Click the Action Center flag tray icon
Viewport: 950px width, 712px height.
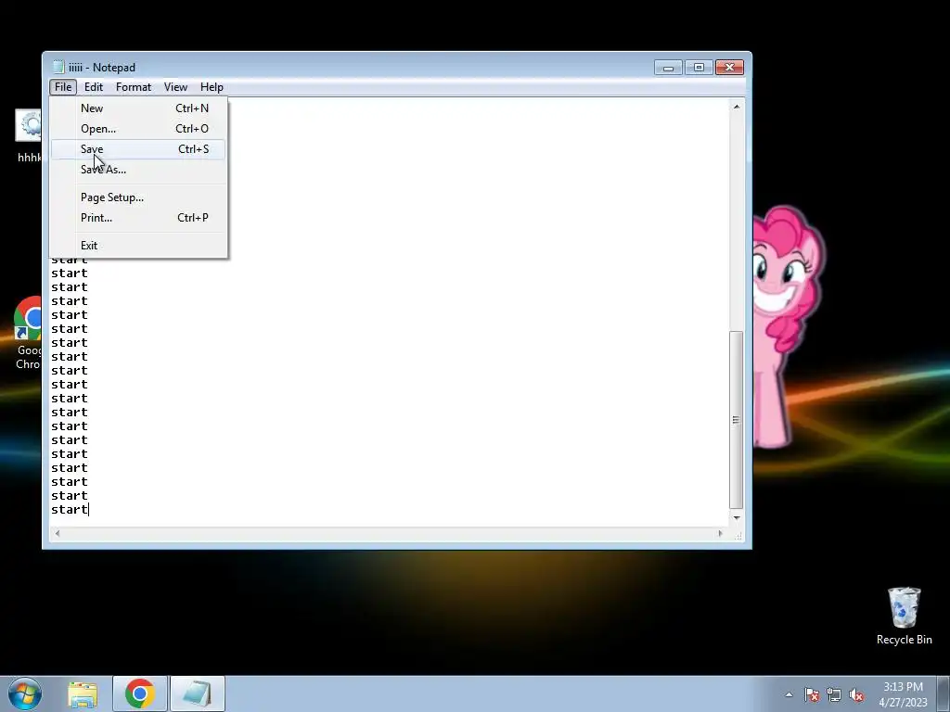pos(811,694)
